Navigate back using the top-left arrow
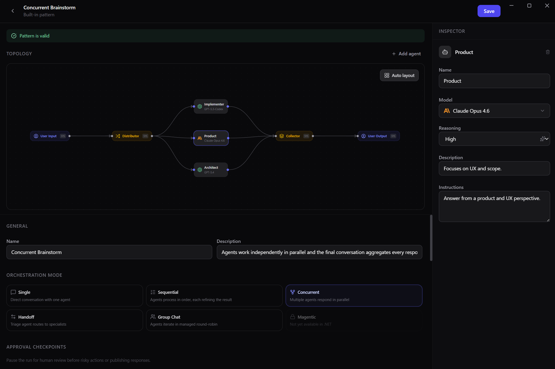This screenshot has width=555, height=369. 13,11
